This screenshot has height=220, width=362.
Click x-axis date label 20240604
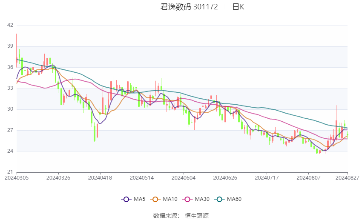click(184, 178)
